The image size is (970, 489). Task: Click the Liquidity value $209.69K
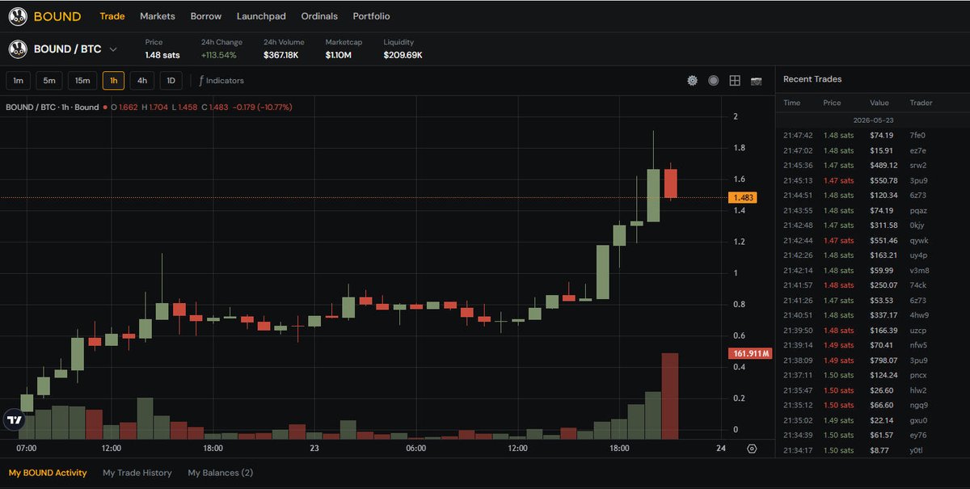pyautogui.click(x=403, y=55)
